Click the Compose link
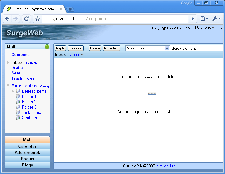 20,54
